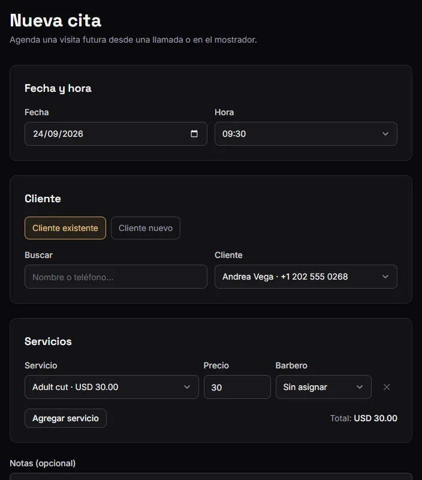The width and height of the screenshot is (422, 480).
Task: Open the calendar picker icon in Fecha field
Action: [x=194, y=134]
